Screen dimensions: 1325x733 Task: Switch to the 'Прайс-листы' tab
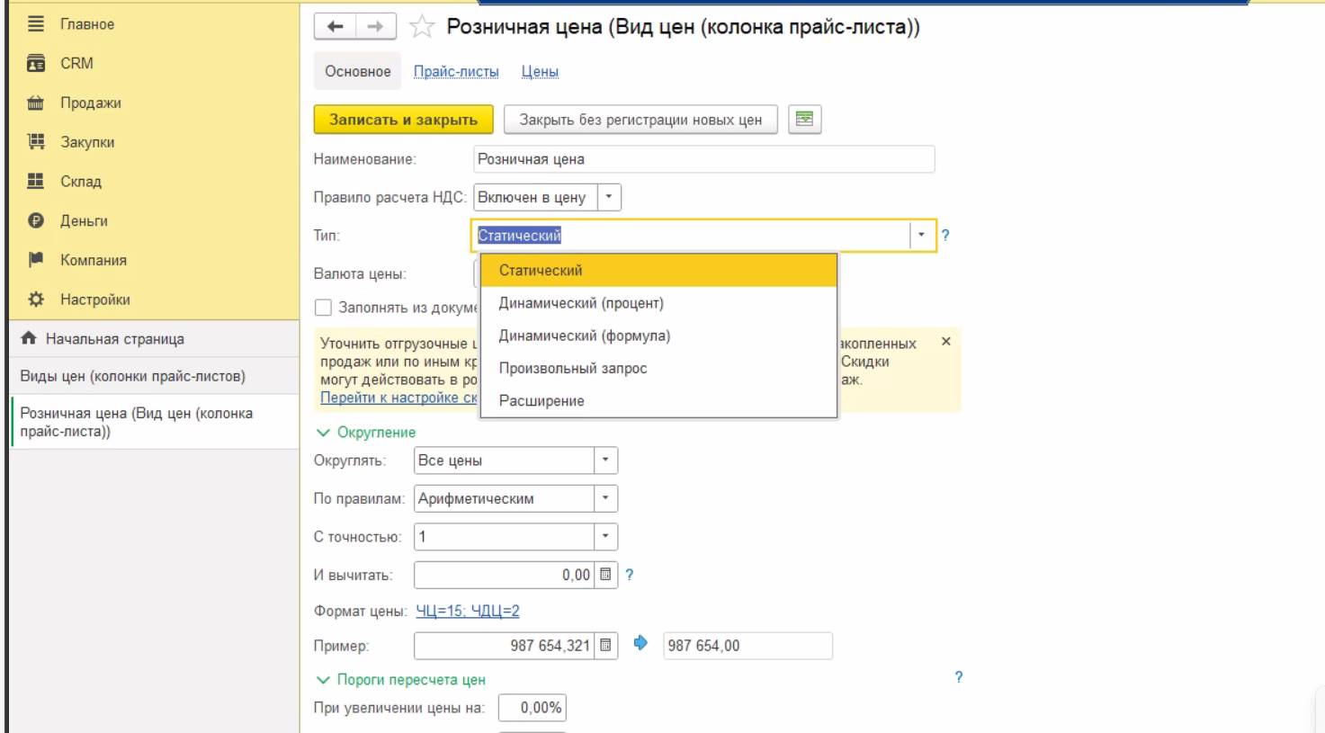tap(456, 71)
